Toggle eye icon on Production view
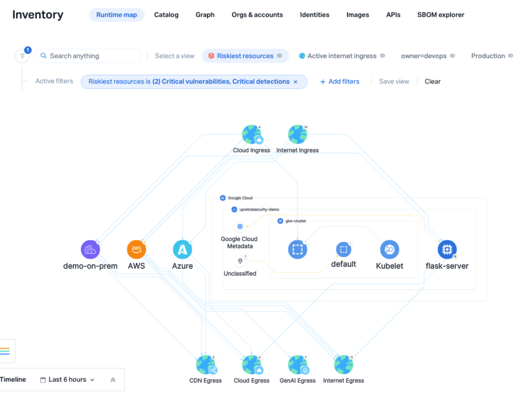 (x=510, y=55)
